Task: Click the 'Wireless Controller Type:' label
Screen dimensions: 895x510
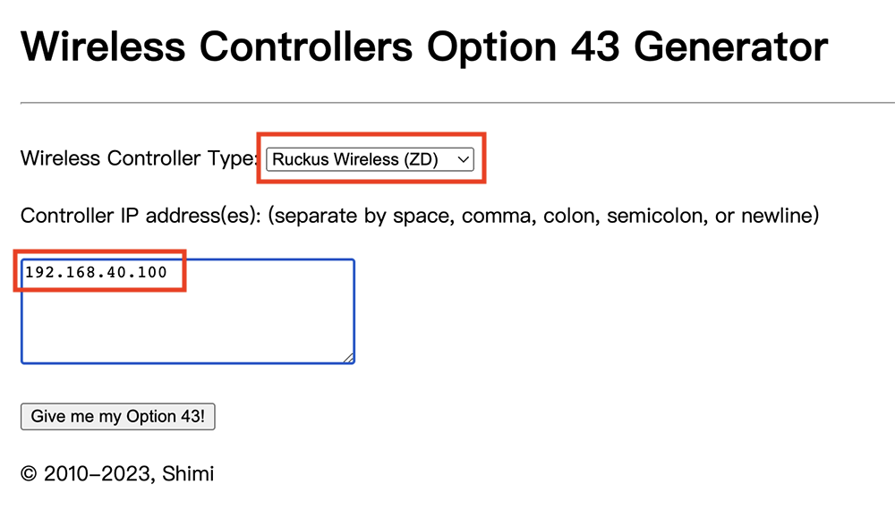Action: click(139, 159)
